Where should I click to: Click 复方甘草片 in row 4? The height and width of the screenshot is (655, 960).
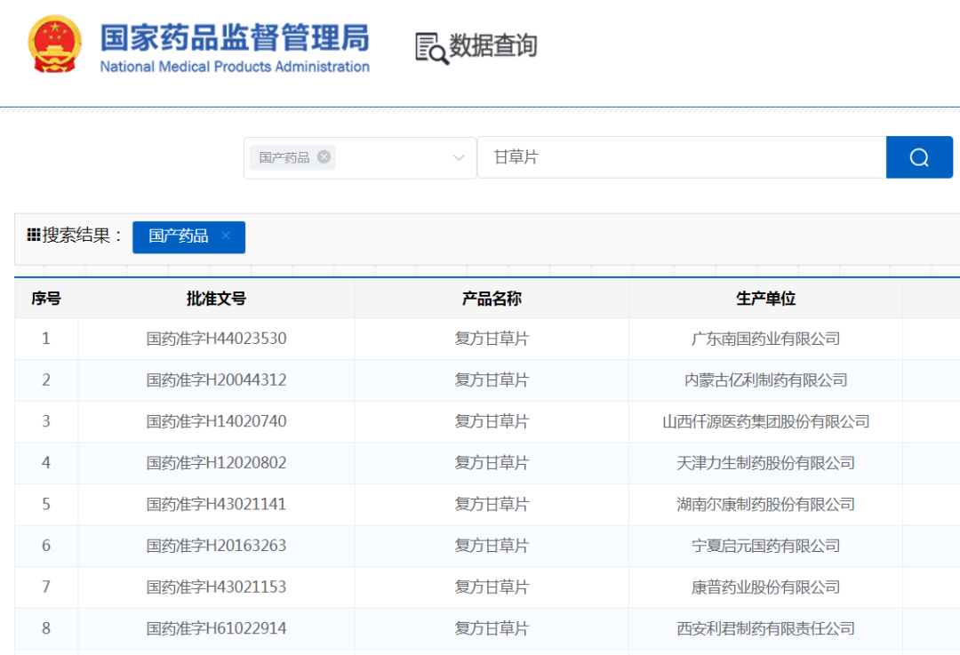coord(492,463)
